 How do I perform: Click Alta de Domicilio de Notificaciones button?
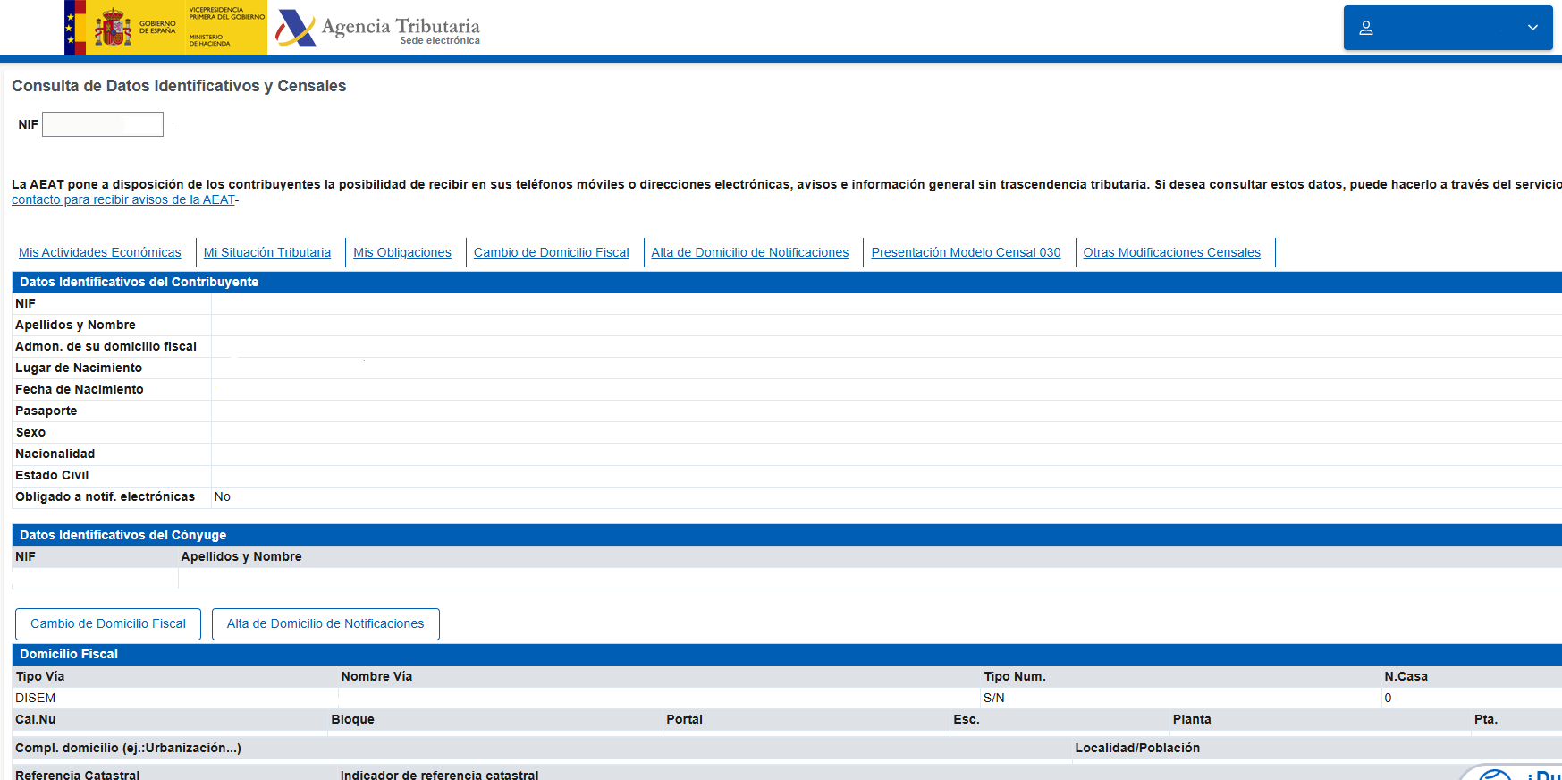click(x=325, y=624)
